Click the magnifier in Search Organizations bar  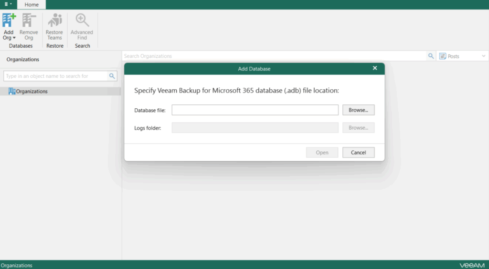[x=431, y=56]
